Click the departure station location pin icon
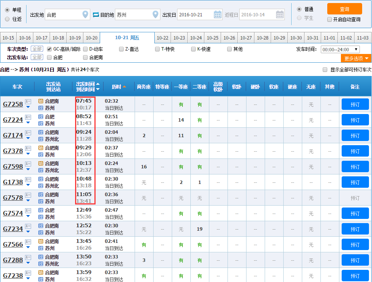Viewport: 372px width, 282px height. [x=85, y=14]
